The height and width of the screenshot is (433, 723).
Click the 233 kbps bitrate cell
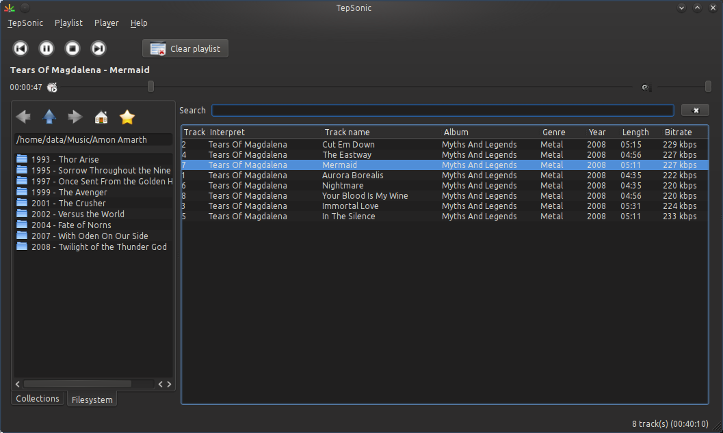click(680, 216)
